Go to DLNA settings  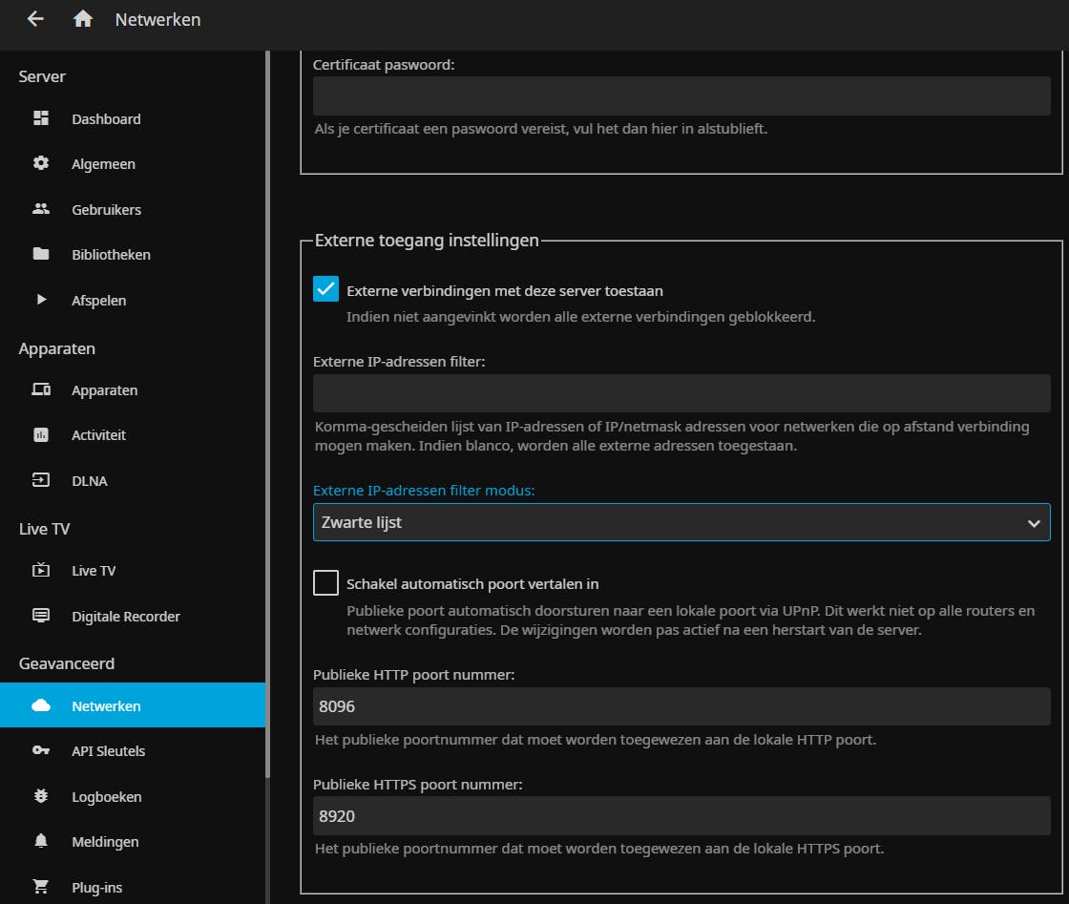pos(89,481)
